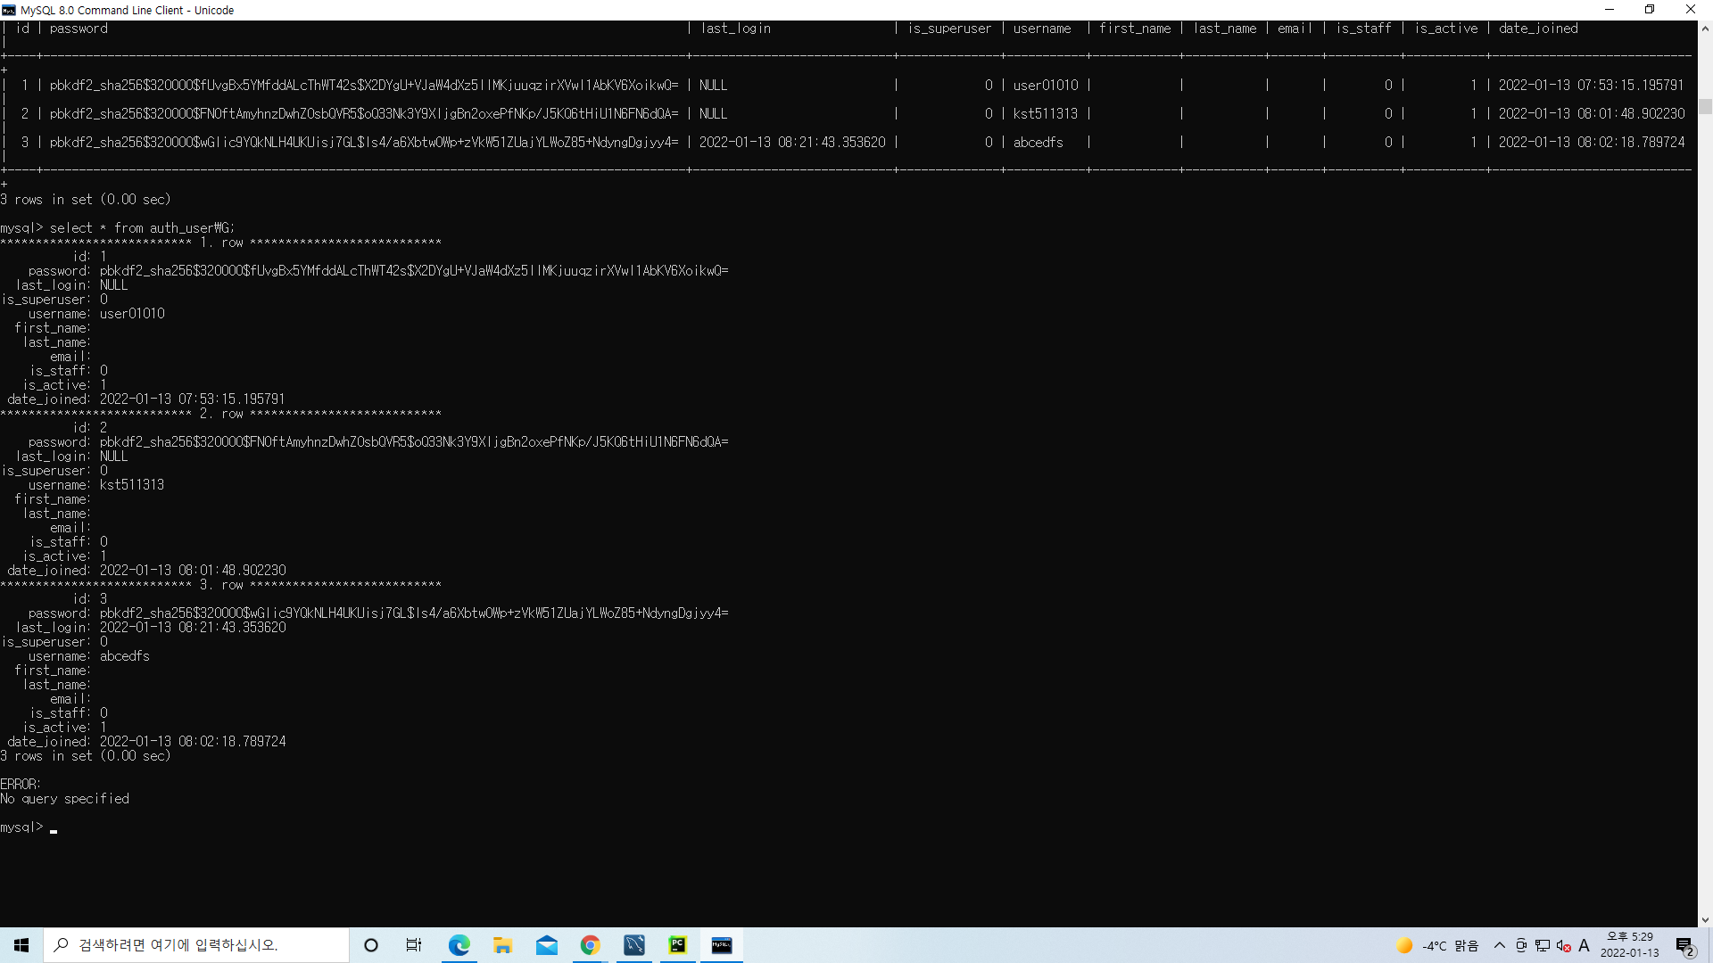Click the scrollbar down arrow
The width and height of the screenshot is (1713, 963).
coord(1705,919)
